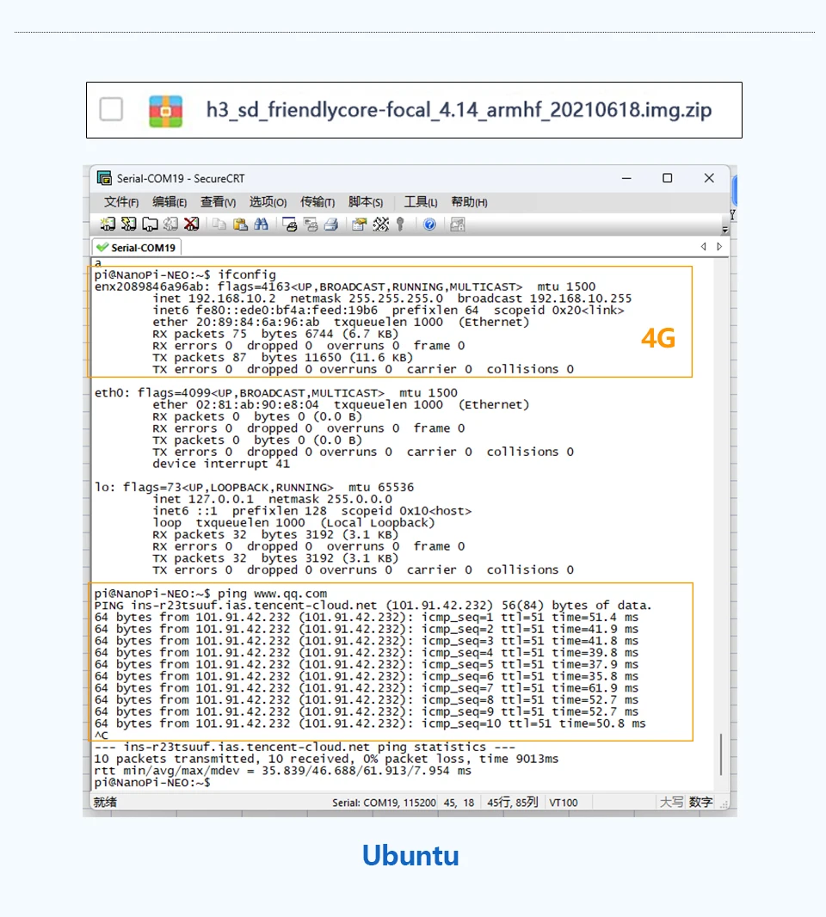Click the Find binoculars icon
The image size is (826, 917).
(261, 224)
